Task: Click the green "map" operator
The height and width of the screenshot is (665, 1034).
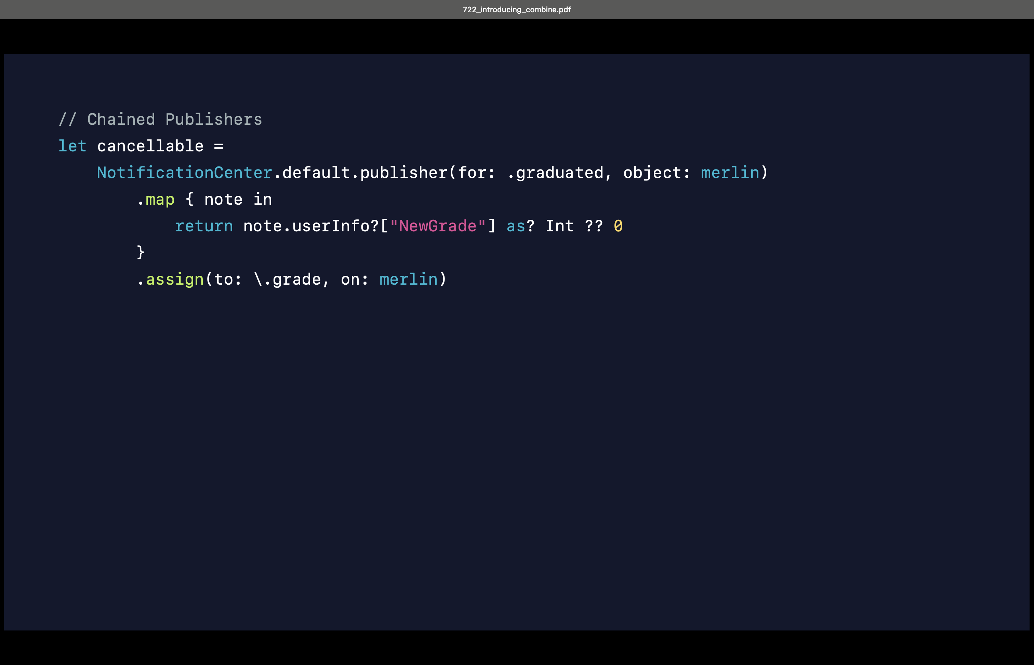Action: click(160, 200)
